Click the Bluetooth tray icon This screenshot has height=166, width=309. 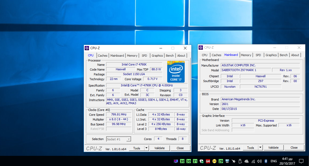pos(266,161)
